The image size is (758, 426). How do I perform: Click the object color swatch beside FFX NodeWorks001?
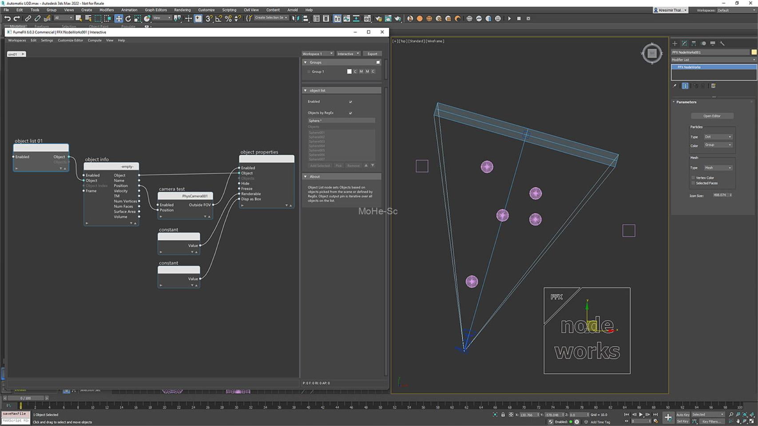[x=754, y=52]
